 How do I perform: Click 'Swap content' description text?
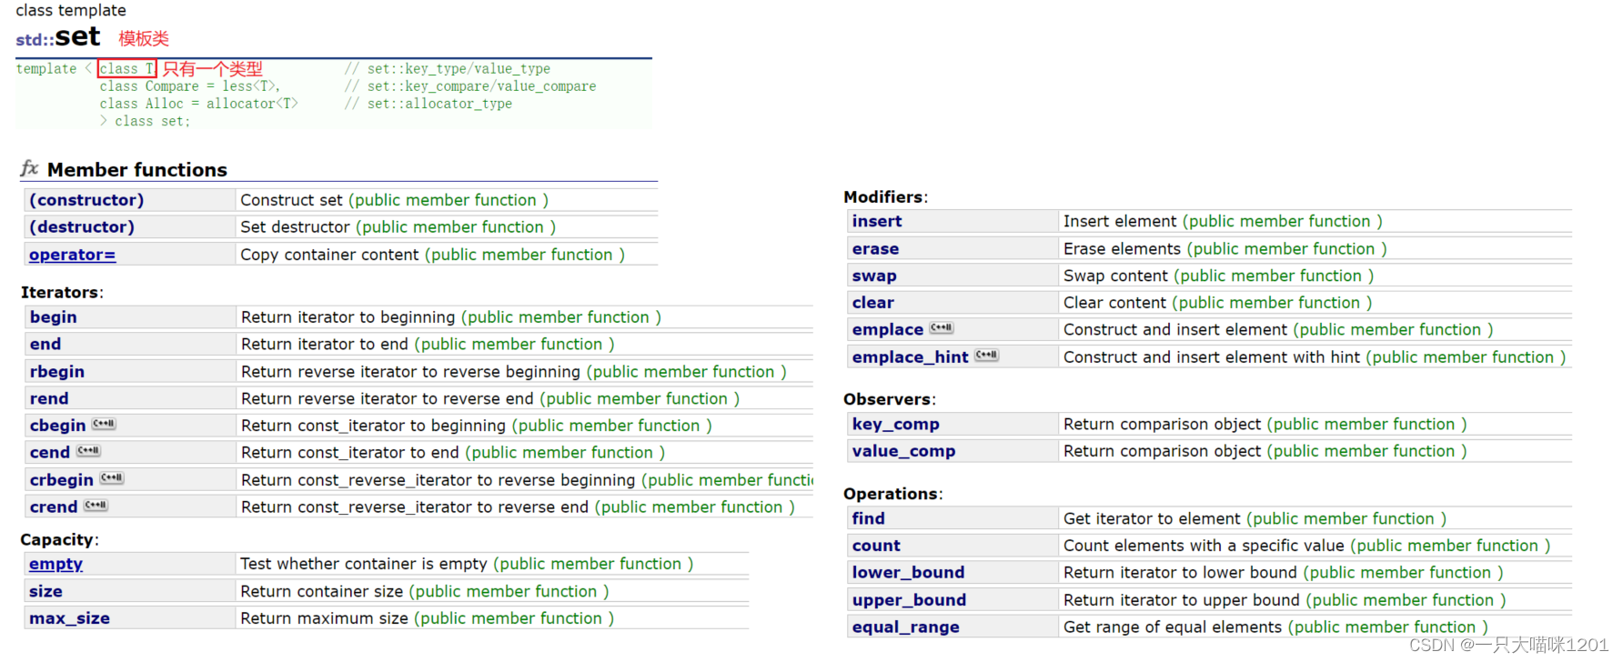[1115, 276]
